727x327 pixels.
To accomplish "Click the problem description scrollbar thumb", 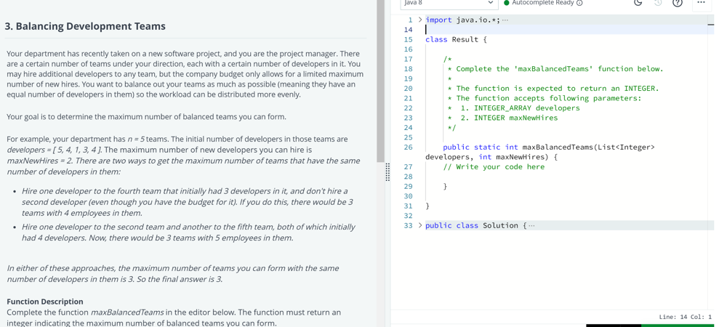I will (380, 80).
